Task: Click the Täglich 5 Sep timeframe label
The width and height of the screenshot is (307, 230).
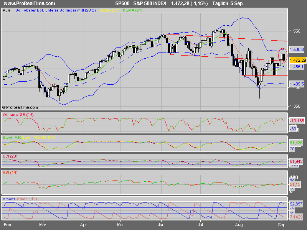Action: pos(228,3)
